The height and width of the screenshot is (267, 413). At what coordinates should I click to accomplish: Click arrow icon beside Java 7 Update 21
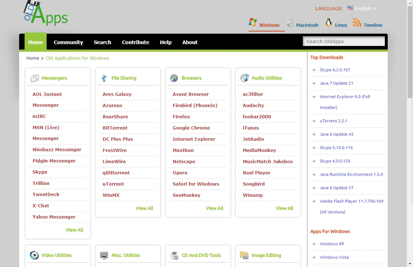click(x=313, y=83)
